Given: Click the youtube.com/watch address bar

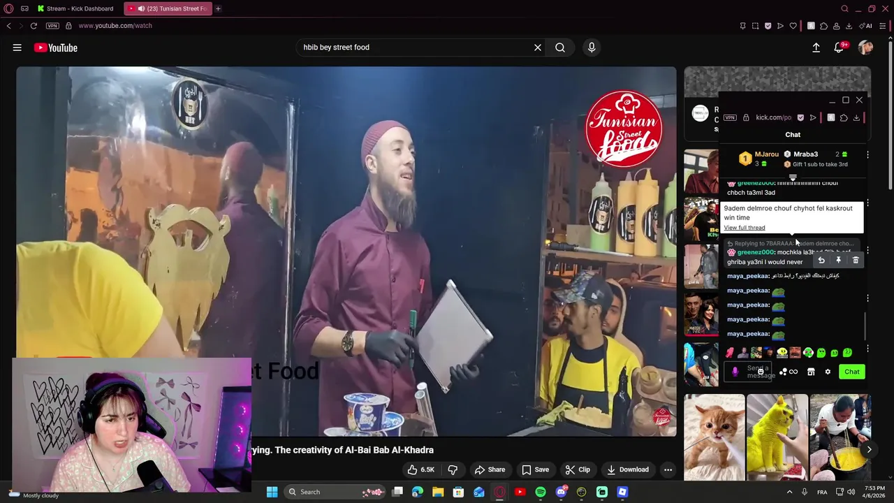Looking at the screenshot, I should pos(115,26).
